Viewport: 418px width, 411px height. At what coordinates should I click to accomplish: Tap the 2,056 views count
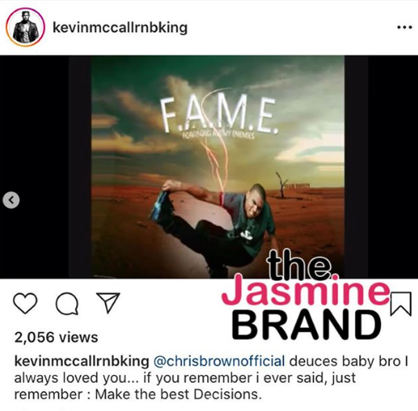pos(56,337)
